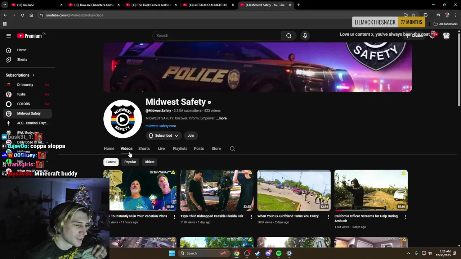The image size is (461, 259).
Task: Open the Subscribed notification dropdown
Action: click(164, 136)
